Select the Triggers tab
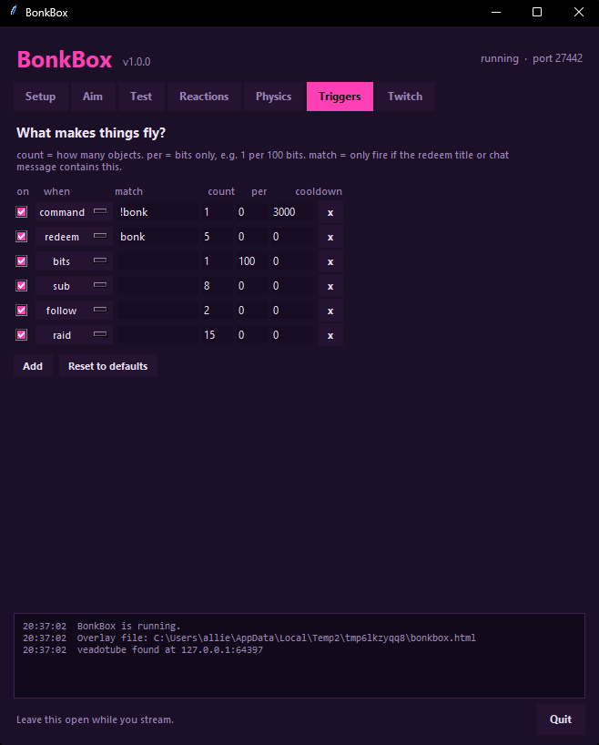 coord(340,97)
